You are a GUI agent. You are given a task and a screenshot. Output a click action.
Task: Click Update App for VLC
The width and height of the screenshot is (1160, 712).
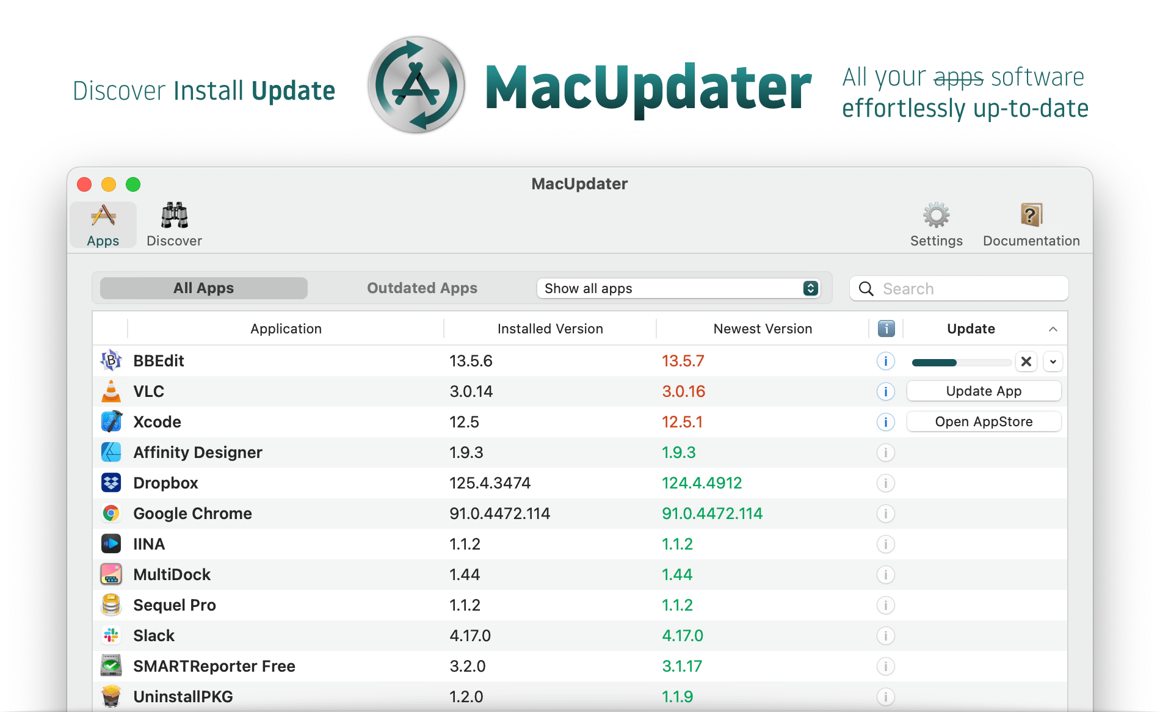point(984,391)
